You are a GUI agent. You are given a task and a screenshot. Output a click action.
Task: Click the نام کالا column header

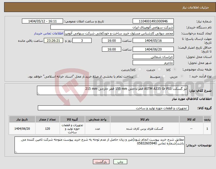[x=145, y=119]
